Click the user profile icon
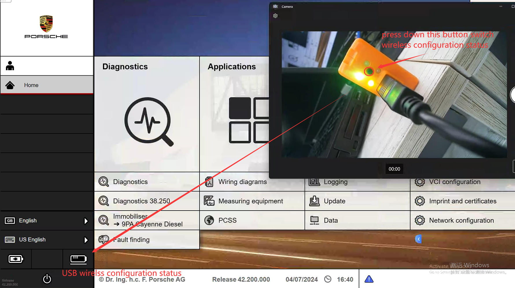 point(10,66)
